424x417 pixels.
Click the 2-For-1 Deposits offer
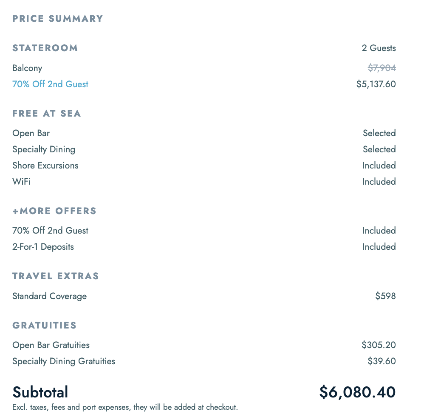pos(43,247)
